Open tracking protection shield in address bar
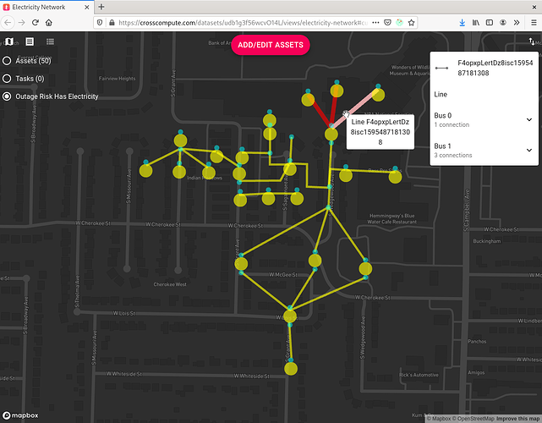Screen dimensions: 542x423 [x=100, y=23]
